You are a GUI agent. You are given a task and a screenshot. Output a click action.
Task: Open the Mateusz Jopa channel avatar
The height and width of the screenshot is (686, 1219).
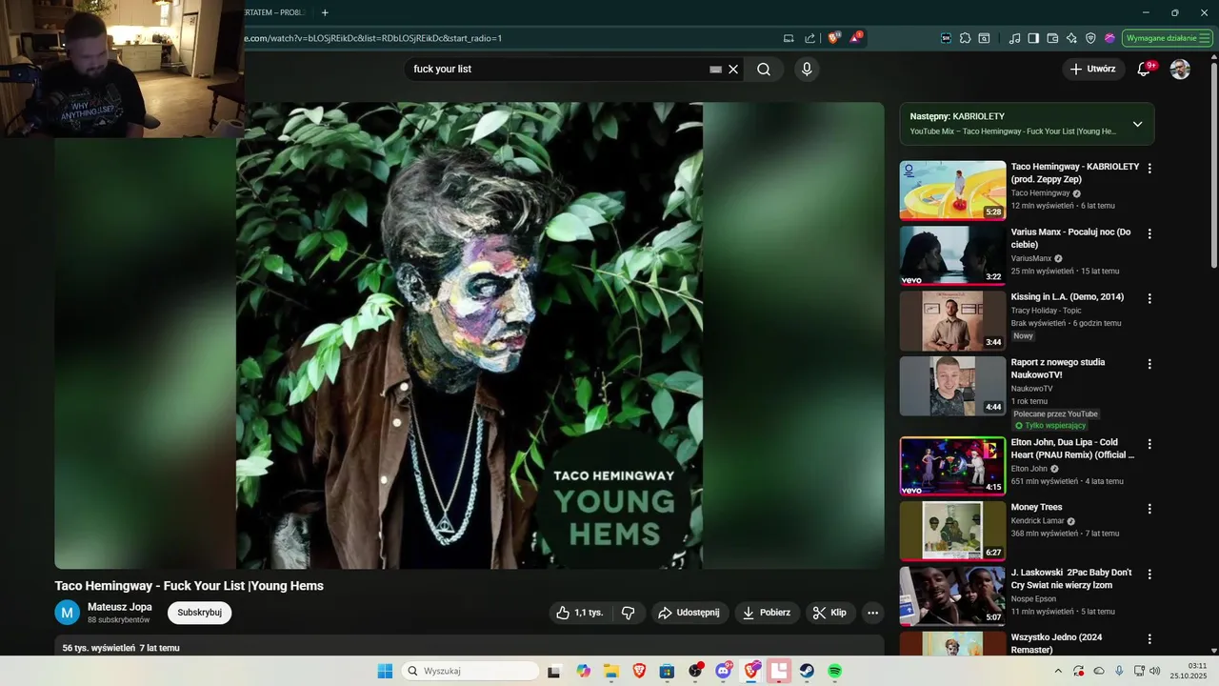pyautogui.click(x=67, y=613)
